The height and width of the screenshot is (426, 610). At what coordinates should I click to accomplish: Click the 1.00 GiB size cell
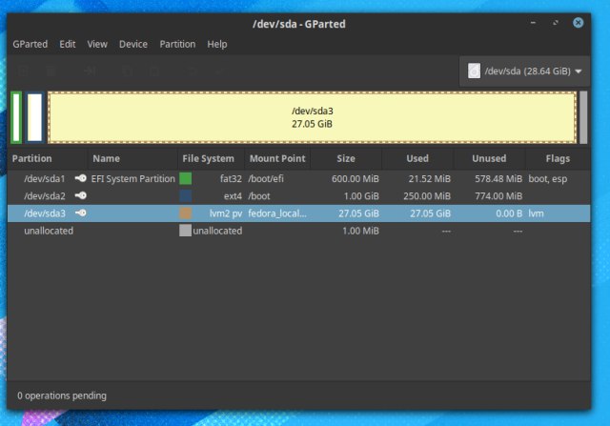point(361,195)
